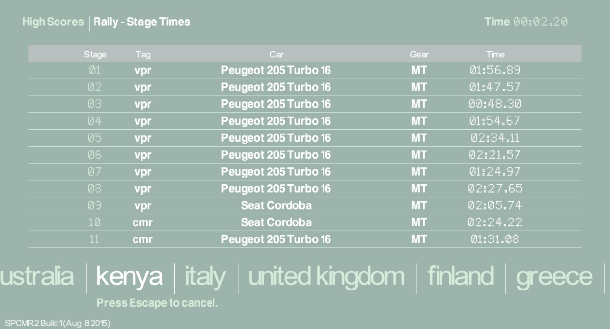The image size is (610, 329).
Task: Select stage 03 time 00:48.30
Action: tap(495, 104)
